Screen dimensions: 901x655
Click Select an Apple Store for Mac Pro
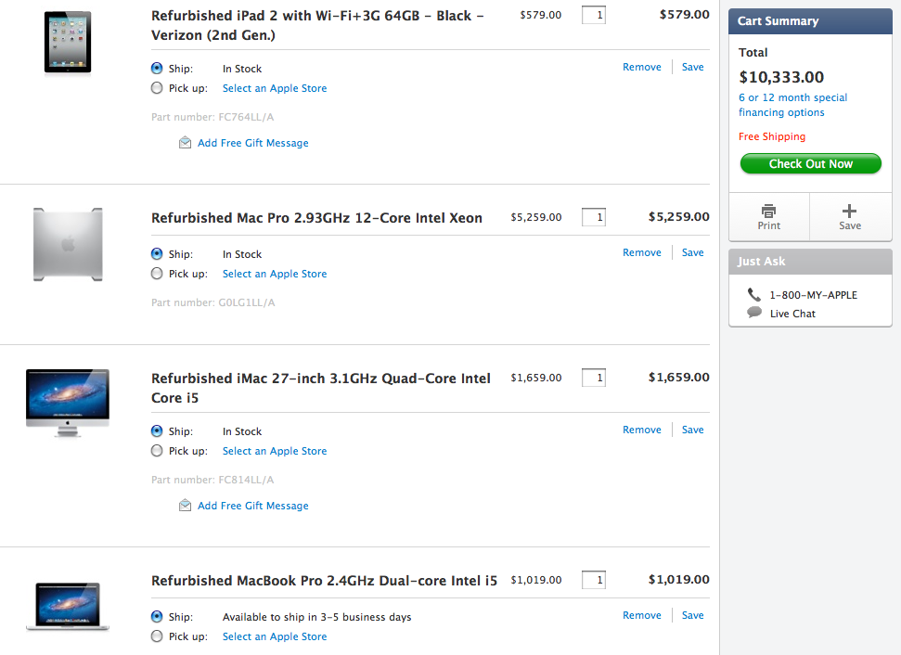click(275, 274)
